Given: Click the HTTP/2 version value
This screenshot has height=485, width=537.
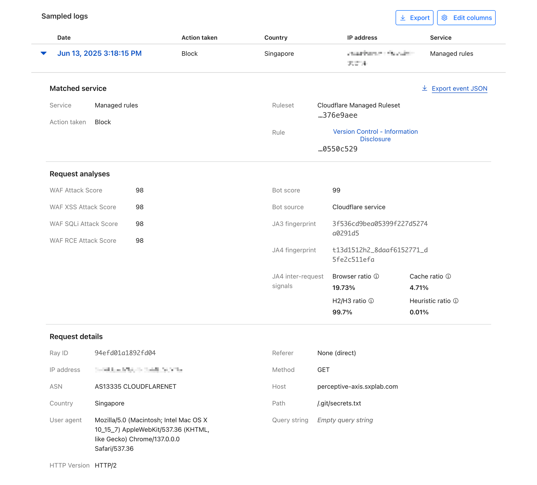Looking at the screenshot, I should (x=106, y=465).
